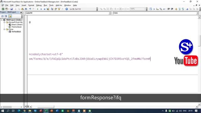Open the Window menu
The image size is (201, 113).
[68, 5]
